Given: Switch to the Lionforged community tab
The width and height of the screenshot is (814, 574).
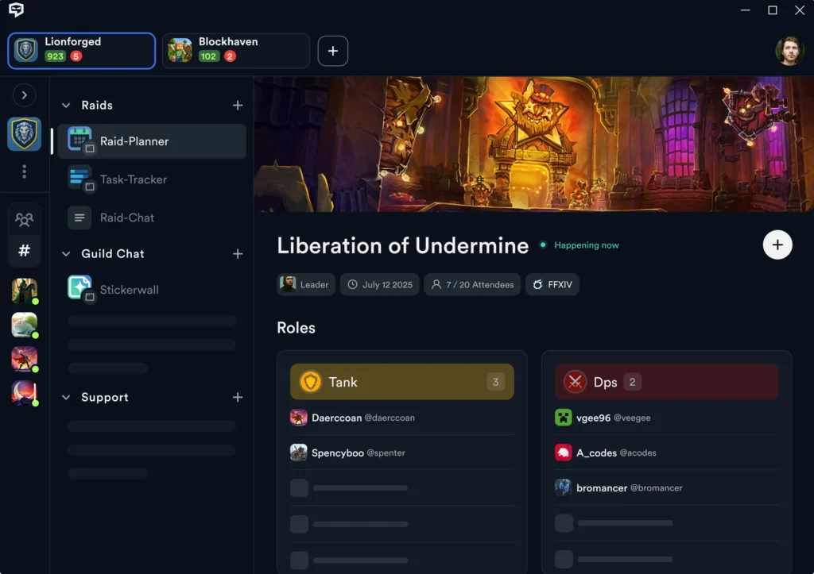Looking at the screenshot, I should 82,51.
